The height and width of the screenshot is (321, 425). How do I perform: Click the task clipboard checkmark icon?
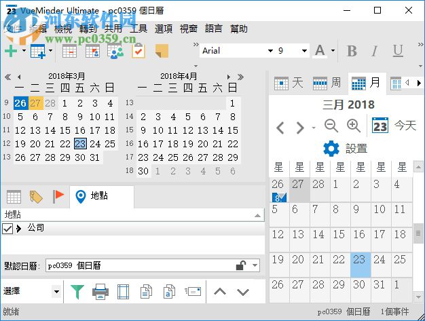138,51
